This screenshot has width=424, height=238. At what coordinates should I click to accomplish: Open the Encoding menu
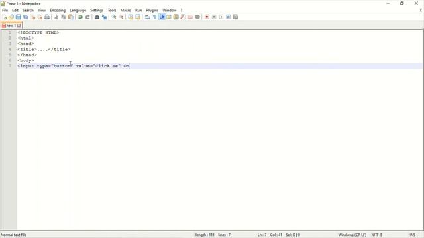58,11
